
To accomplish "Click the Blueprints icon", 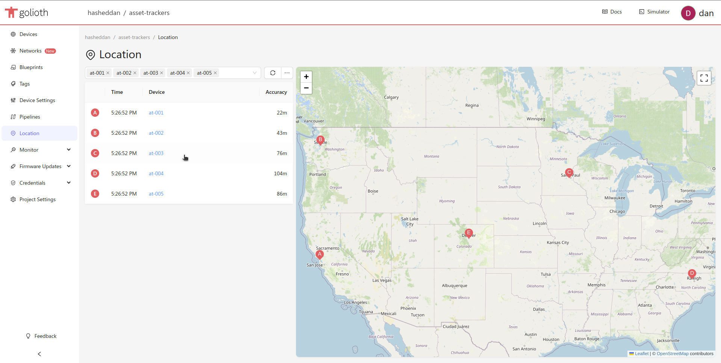I will point(13,67).
